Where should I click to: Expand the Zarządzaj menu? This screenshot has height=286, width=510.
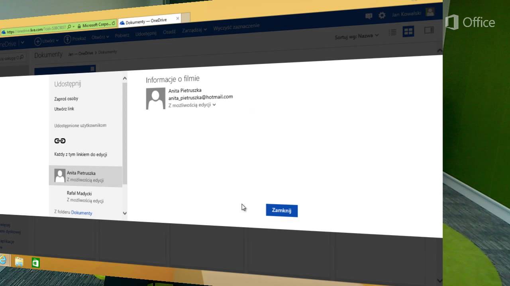pyautogui.click(x=194, y=30)
